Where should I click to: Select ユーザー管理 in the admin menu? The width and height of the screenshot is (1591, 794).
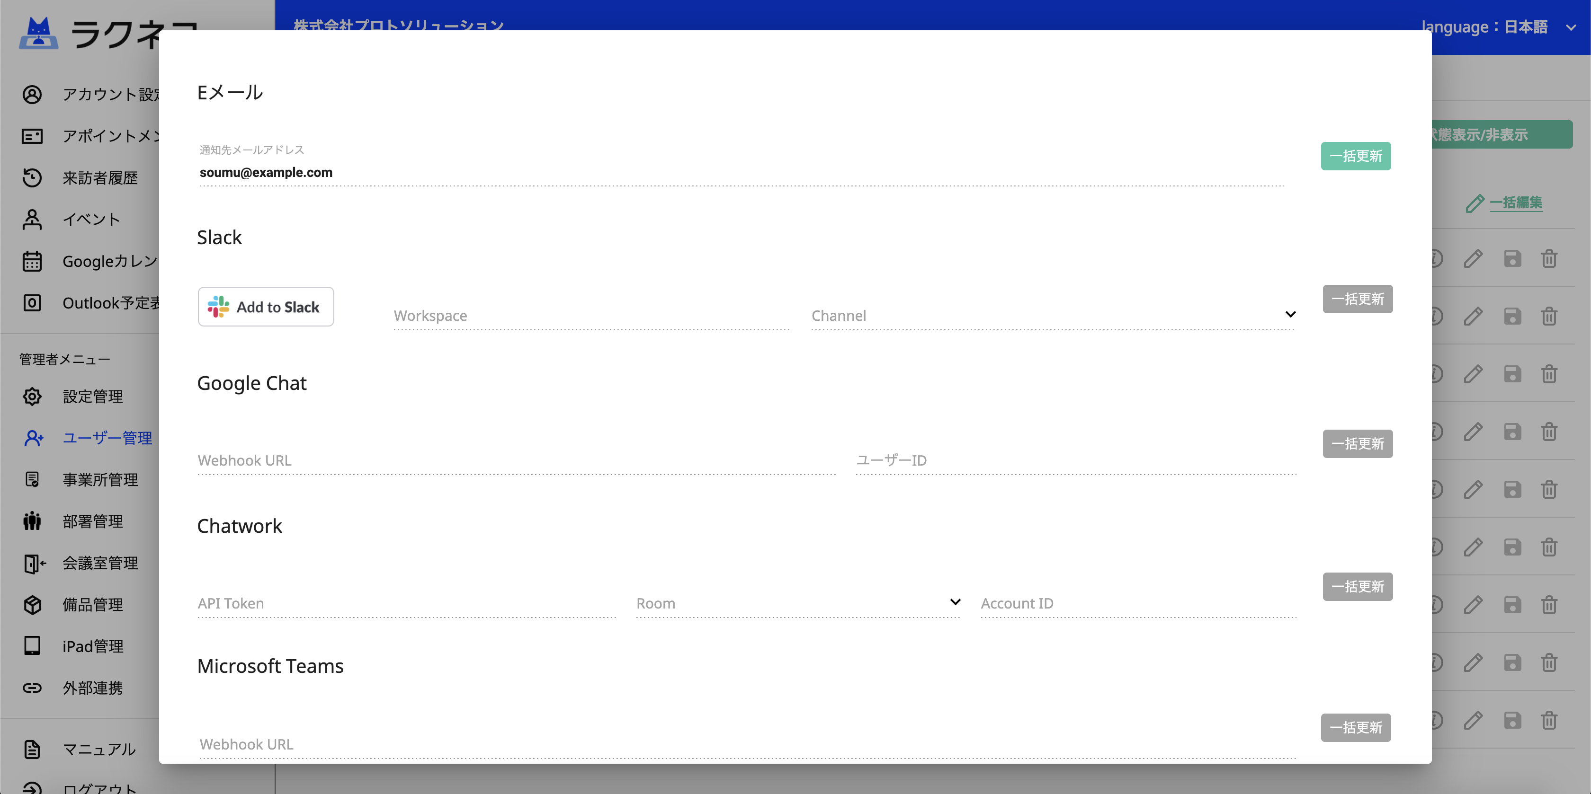[107, 438]
